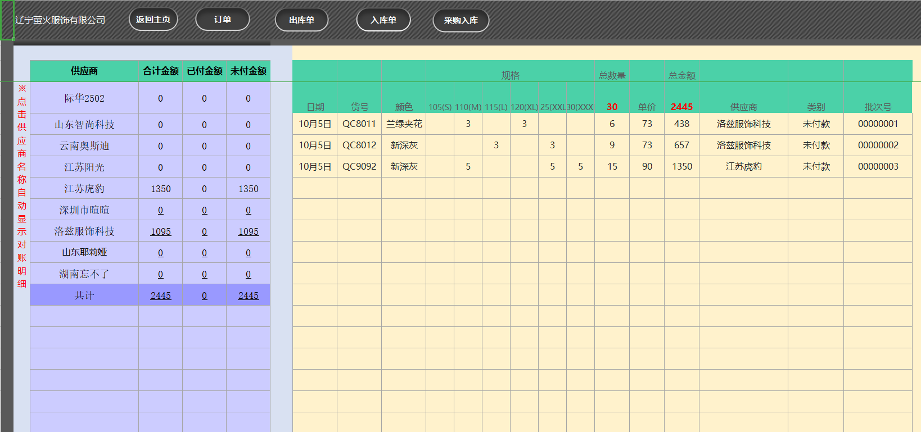Select supplier 深圳市喧喧

(84, 210)
